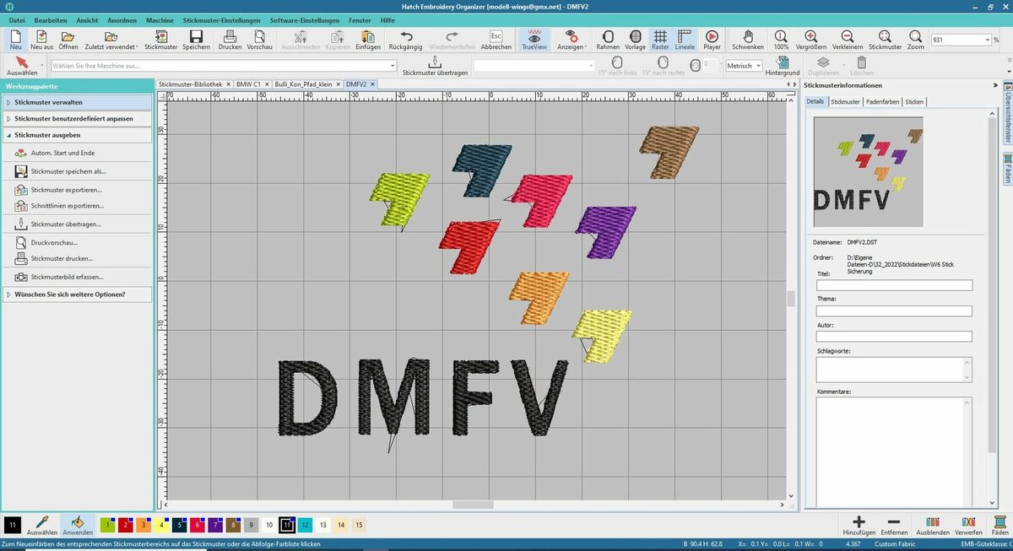
Task: Open the Hilfe menu
Action: click(387, 19)
